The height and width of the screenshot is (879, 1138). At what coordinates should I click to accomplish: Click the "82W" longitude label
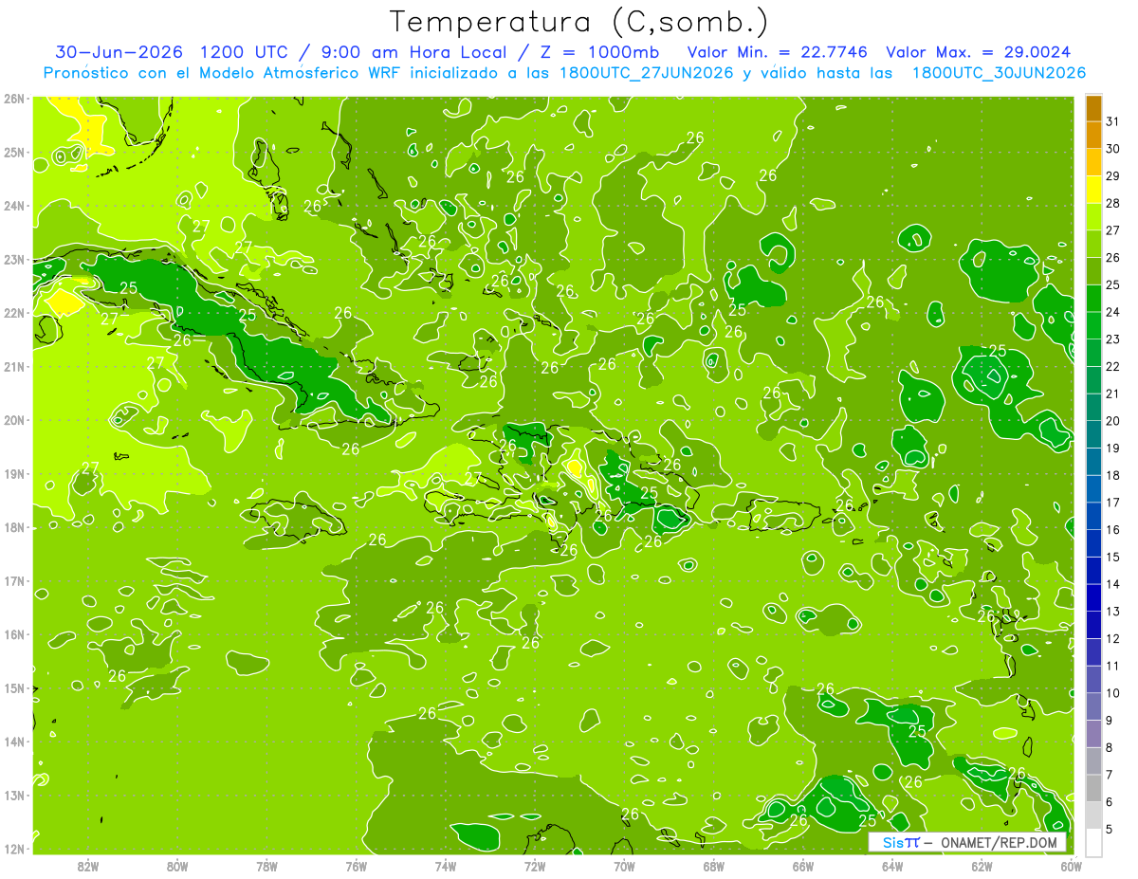coord(88,866)
